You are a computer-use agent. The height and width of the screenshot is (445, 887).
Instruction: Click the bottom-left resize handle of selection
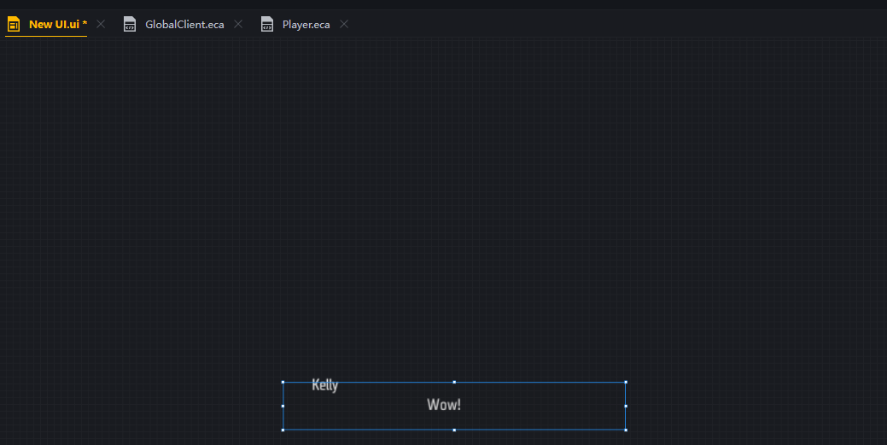(x=283, y=430)
